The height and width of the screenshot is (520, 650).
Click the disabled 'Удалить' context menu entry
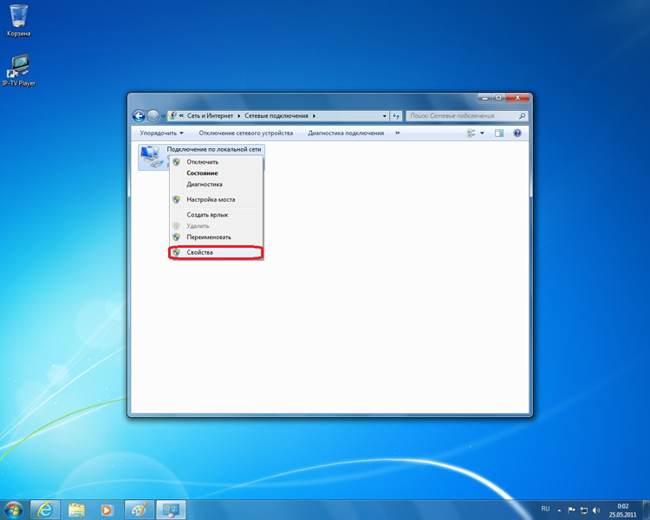pos(216,226)
